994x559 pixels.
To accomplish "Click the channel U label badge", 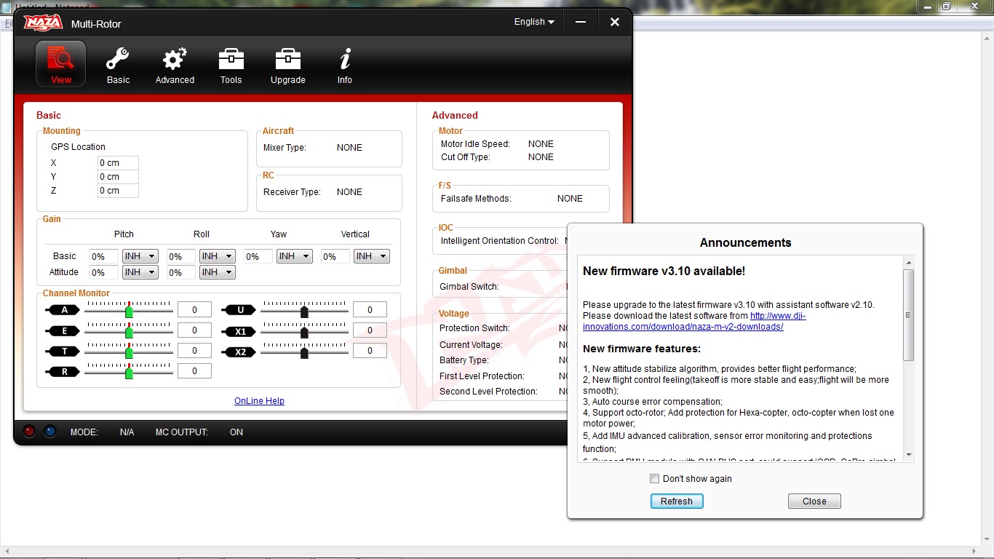I will point(239,310).
